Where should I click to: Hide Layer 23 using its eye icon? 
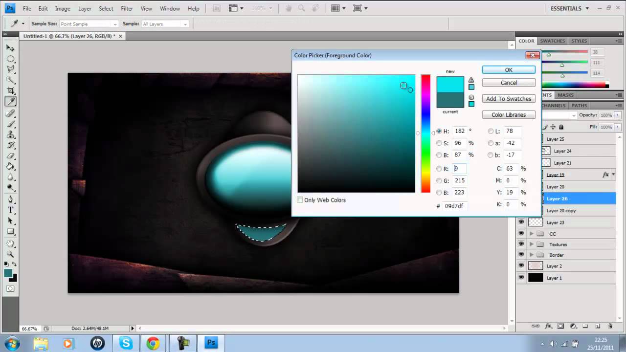[x=521, y=222]
